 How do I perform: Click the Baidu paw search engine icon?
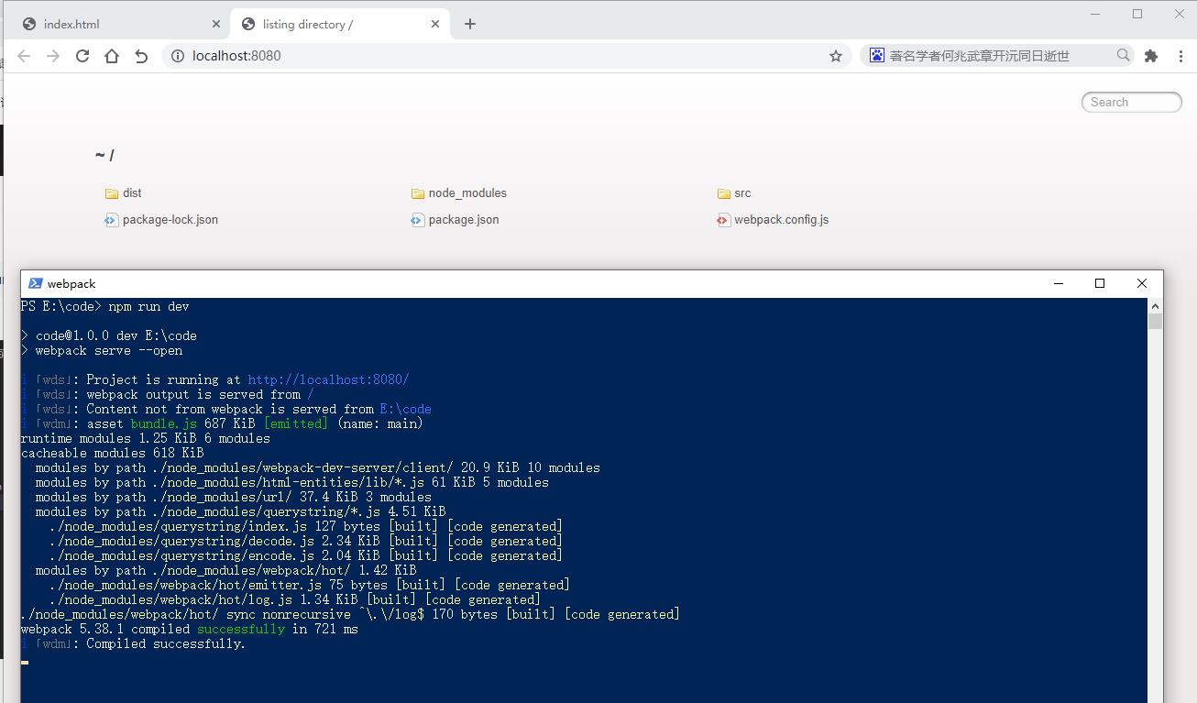(x=876, y=56)
